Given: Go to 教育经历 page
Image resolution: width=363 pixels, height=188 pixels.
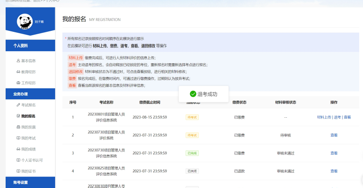Looking at the screenshot, I should pos(28,72).
